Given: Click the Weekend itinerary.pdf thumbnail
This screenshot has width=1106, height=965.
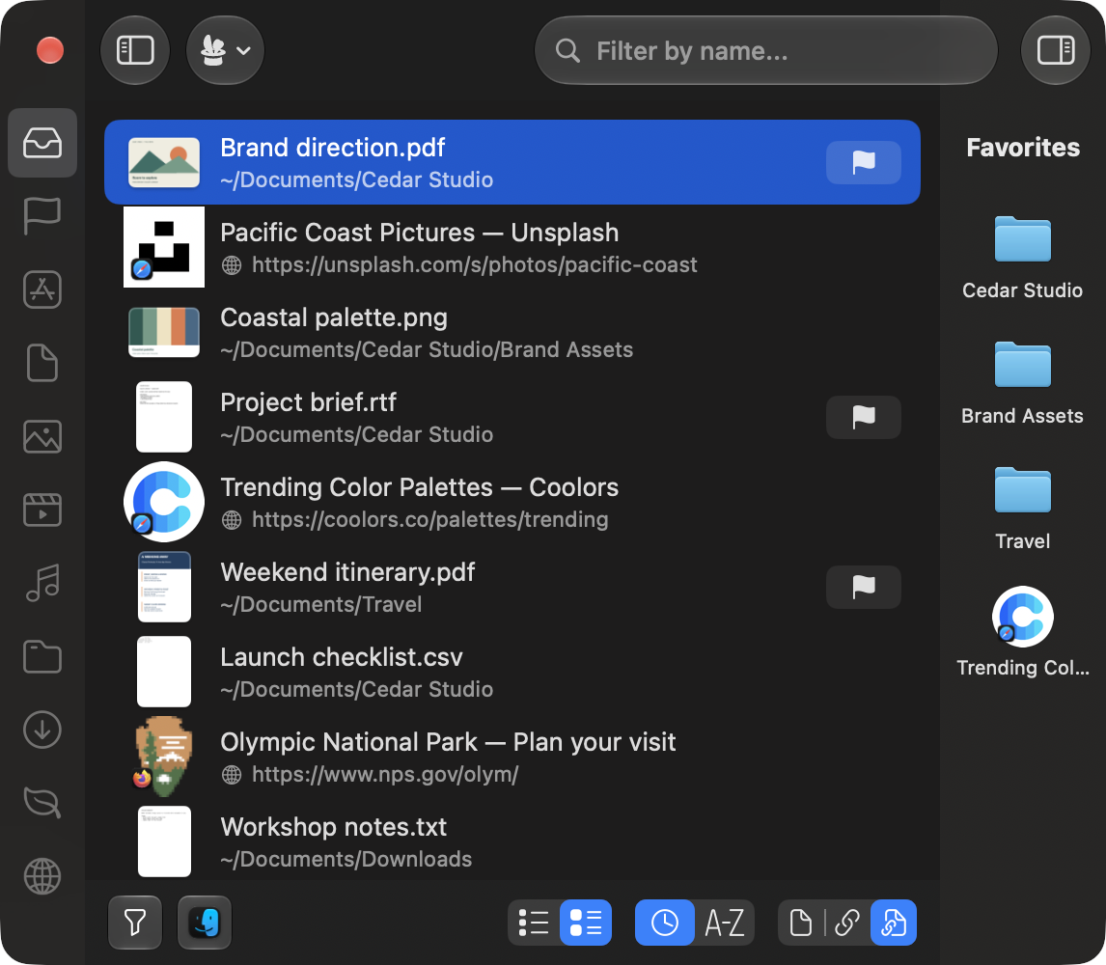Looking at the screenshot, I should [x=164, y=587].
